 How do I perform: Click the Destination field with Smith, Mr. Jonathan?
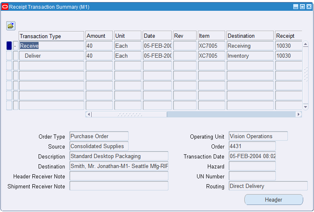[119, 166]
